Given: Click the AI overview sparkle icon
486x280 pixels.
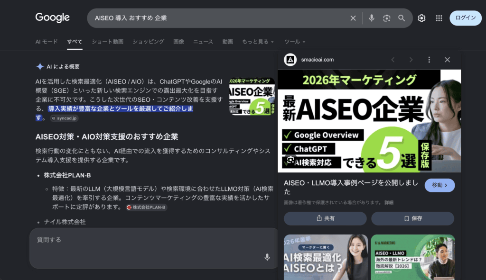Looking at the screenshot, I should (x=40, y=66).
